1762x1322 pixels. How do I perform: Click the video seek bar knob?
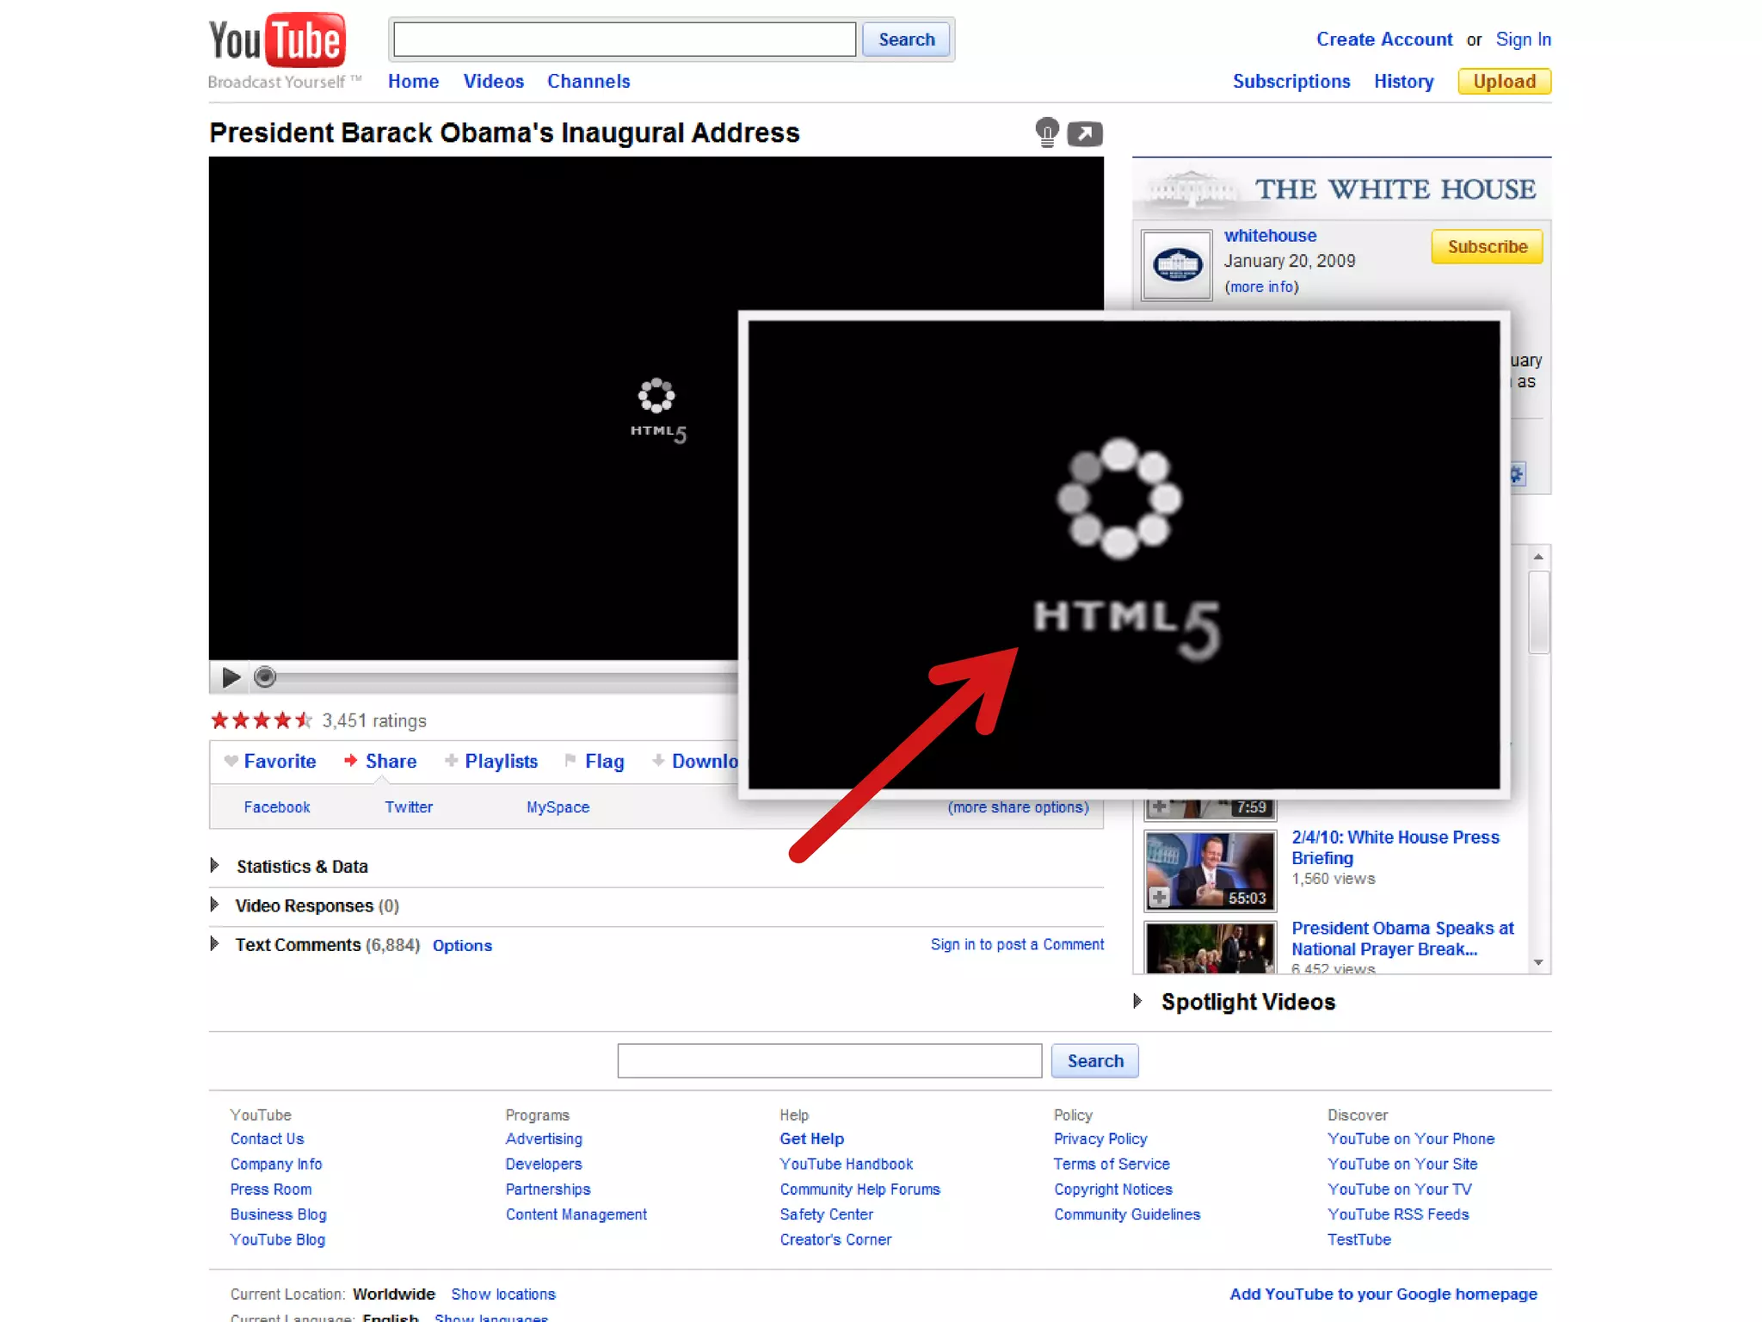tap(265, 677)
